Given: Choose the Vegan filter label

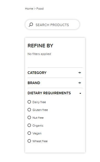Looking at the screenshot, I should (37, 133).
